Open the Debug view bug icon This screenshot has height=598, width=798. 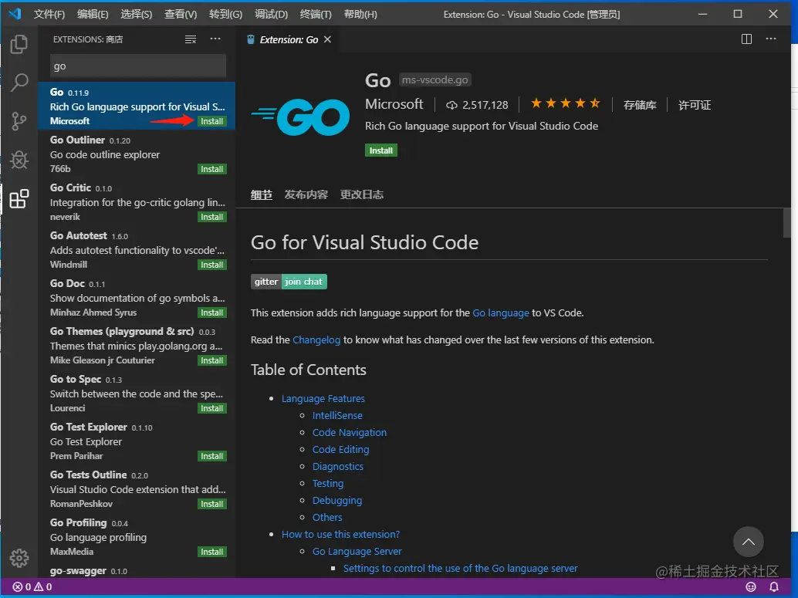click(x=19, y=160)
